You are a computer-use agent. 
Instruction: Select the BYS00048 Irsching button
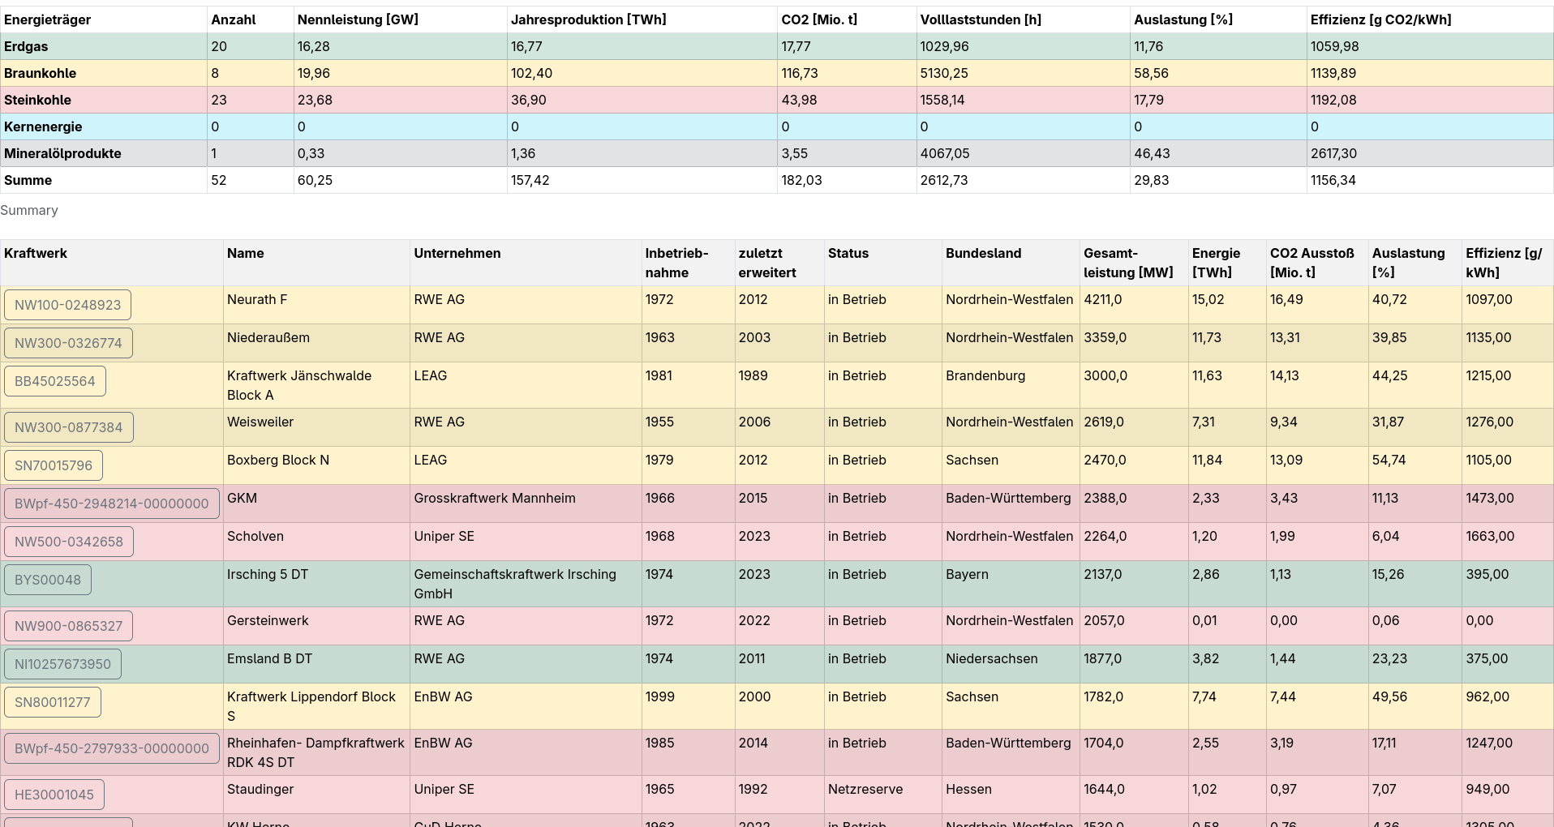tap(48, 580)
